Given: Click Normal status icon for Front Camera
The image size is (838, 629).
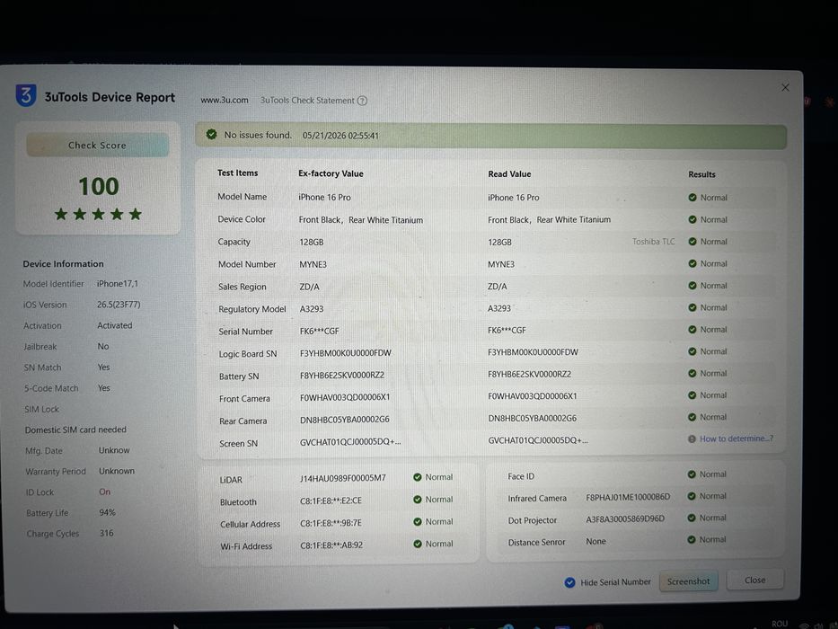Looking at the screenshot, I should pyautogui.click(x=692, y=394).
